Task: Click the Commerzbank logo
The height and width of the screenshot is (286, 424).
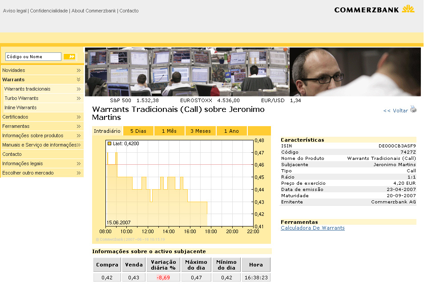Action: pos(374,9)
